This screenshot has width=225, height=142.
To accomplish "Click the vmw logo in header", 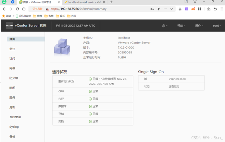I will pyautogui.click(x=9, y=26).
